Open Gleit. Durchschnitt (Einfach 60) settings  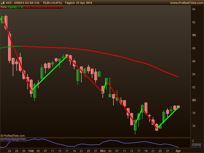tap(44, 7)
